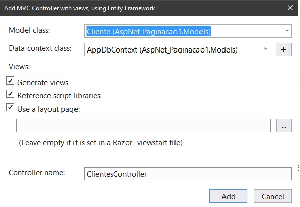
Task: Toggle the Generate views checkbox
Action: [10, 81]
